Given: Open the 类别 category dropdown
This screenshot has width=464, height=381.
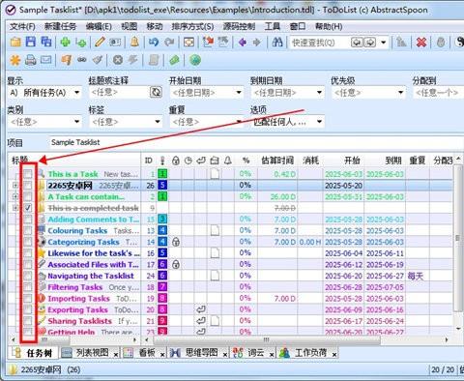Looking at the screenshot, I should click(77, 122).
